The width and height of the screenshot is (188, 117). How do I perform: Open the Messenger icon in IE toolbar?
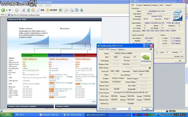point(81,10)
